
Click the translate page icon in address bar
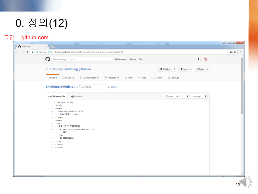point(231,52)
